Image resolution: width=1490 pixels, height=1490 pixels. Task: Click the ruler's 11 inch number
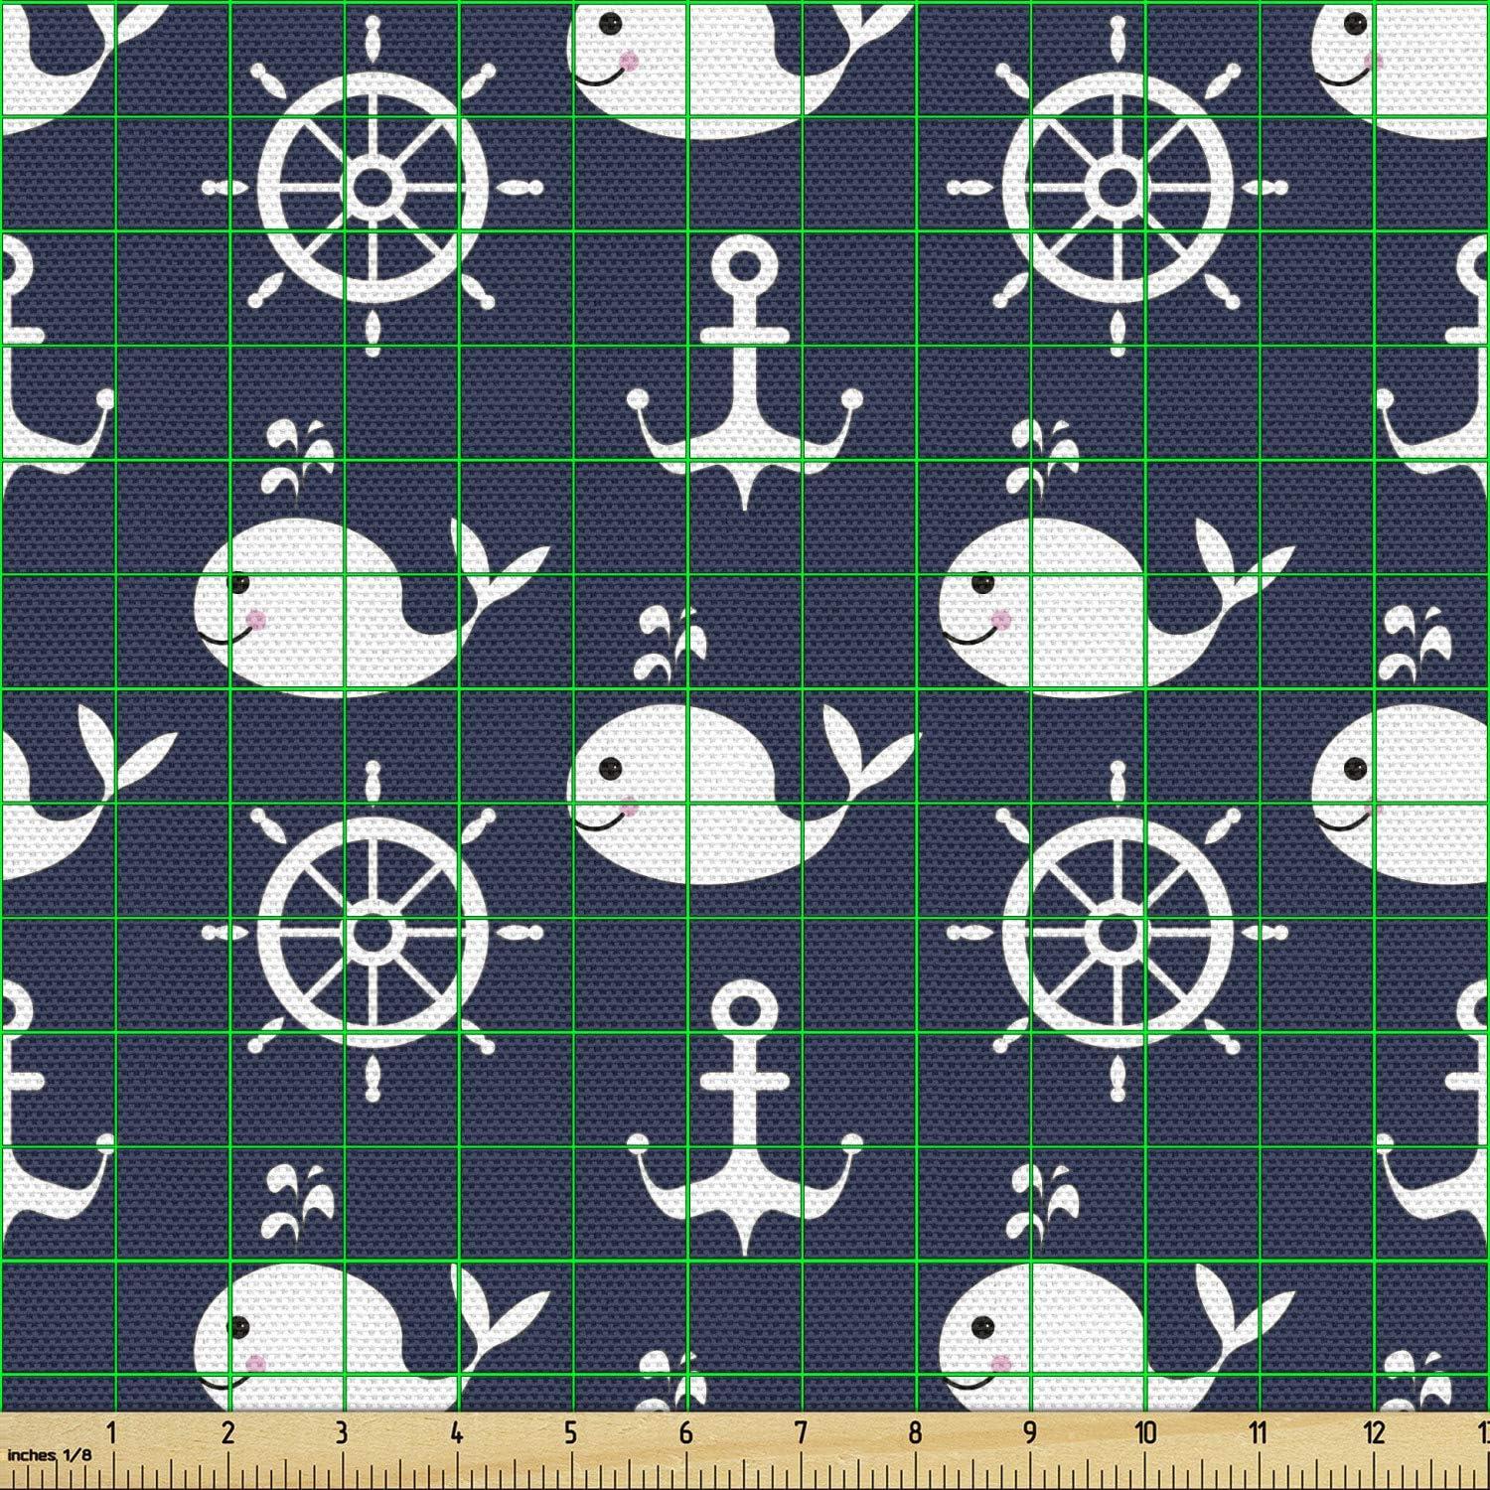coord(1258,1433)
